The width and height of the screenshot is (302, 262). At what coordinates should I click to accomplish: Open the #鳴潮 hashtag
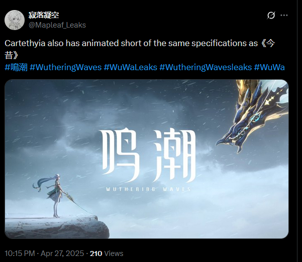point(16,68)
